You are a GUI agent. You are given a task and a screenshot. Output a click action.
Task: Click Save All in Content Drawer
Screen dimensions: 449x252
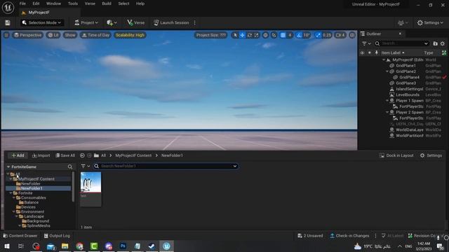[x=65, y=155]
